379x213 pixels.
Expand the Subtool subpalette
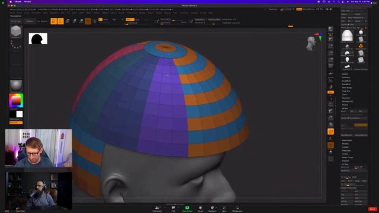[x=345, y=74]
